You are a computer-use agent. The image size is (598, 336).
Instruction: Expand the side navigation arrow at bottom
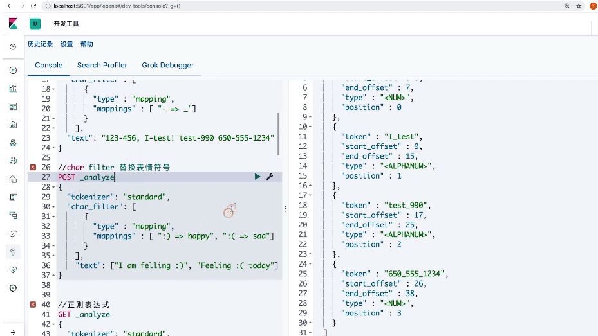tap(13, 332)
